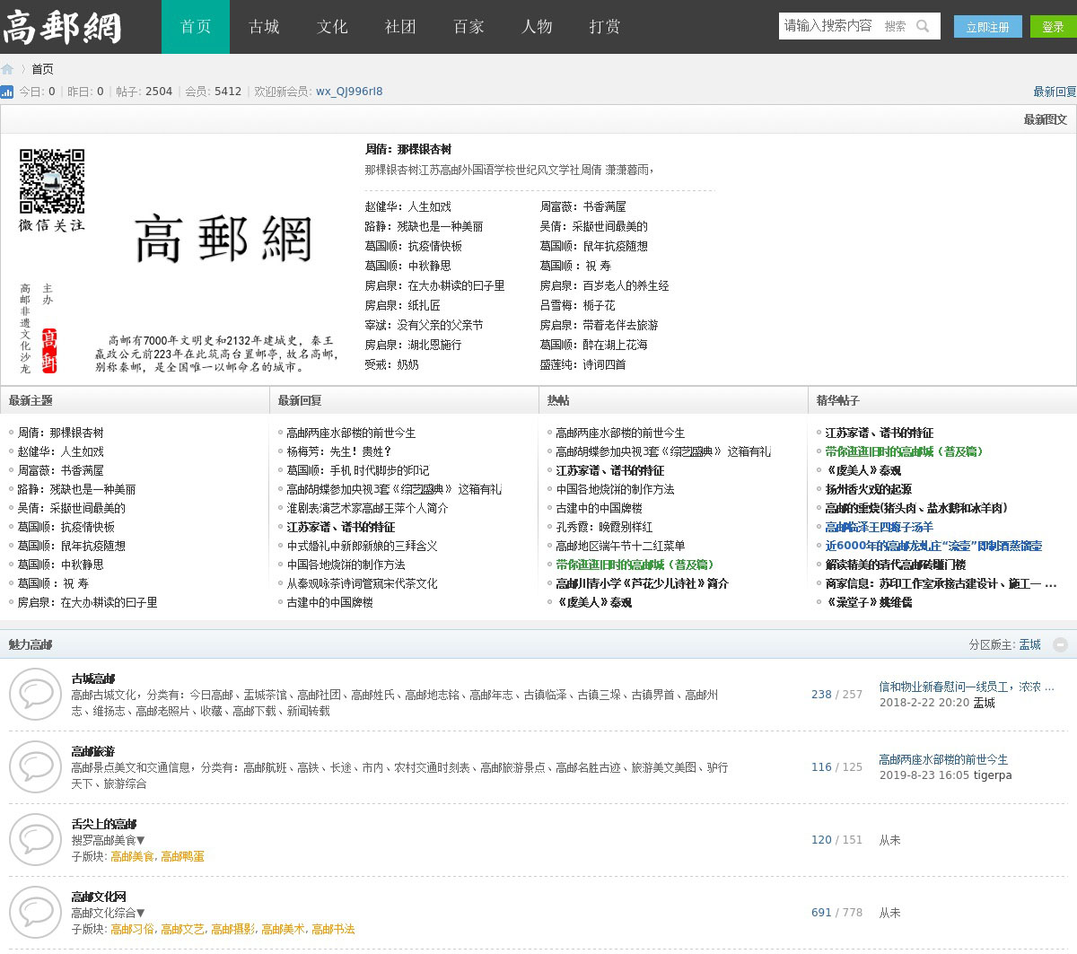The height and width of the screenshot is (954, 1077).
Task: Open the 文化 navigation tab
Action: (332, 27)
